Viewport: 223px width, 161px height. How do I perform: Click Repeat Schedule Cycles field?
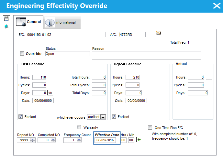click(x=132, y=85)
